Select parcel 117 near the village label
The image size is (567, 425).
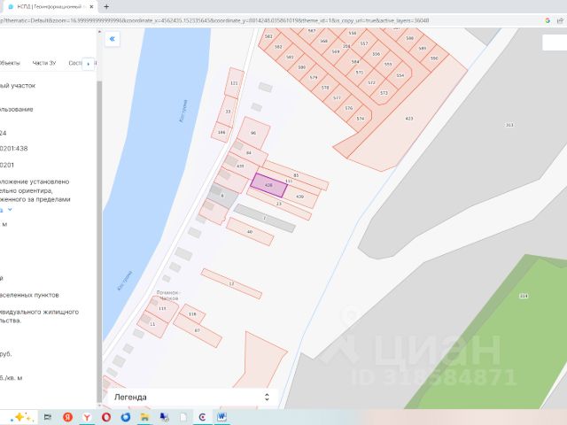tap(162, 308)
